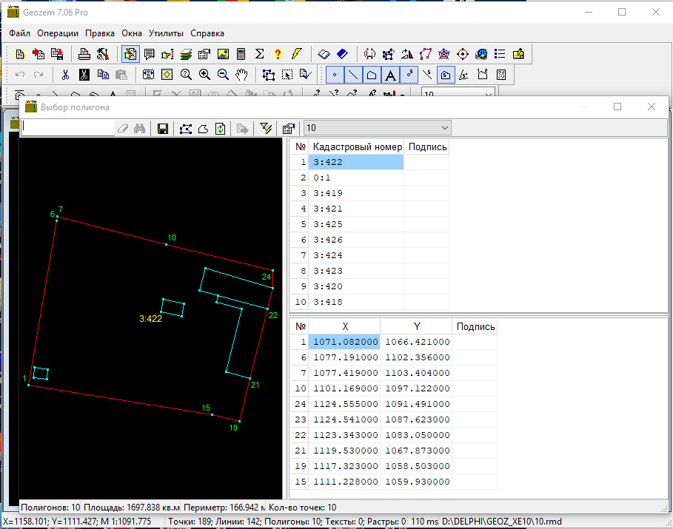Click the red question mark help icon
This screenshot has height=529, width=673.
coord(278,54)
